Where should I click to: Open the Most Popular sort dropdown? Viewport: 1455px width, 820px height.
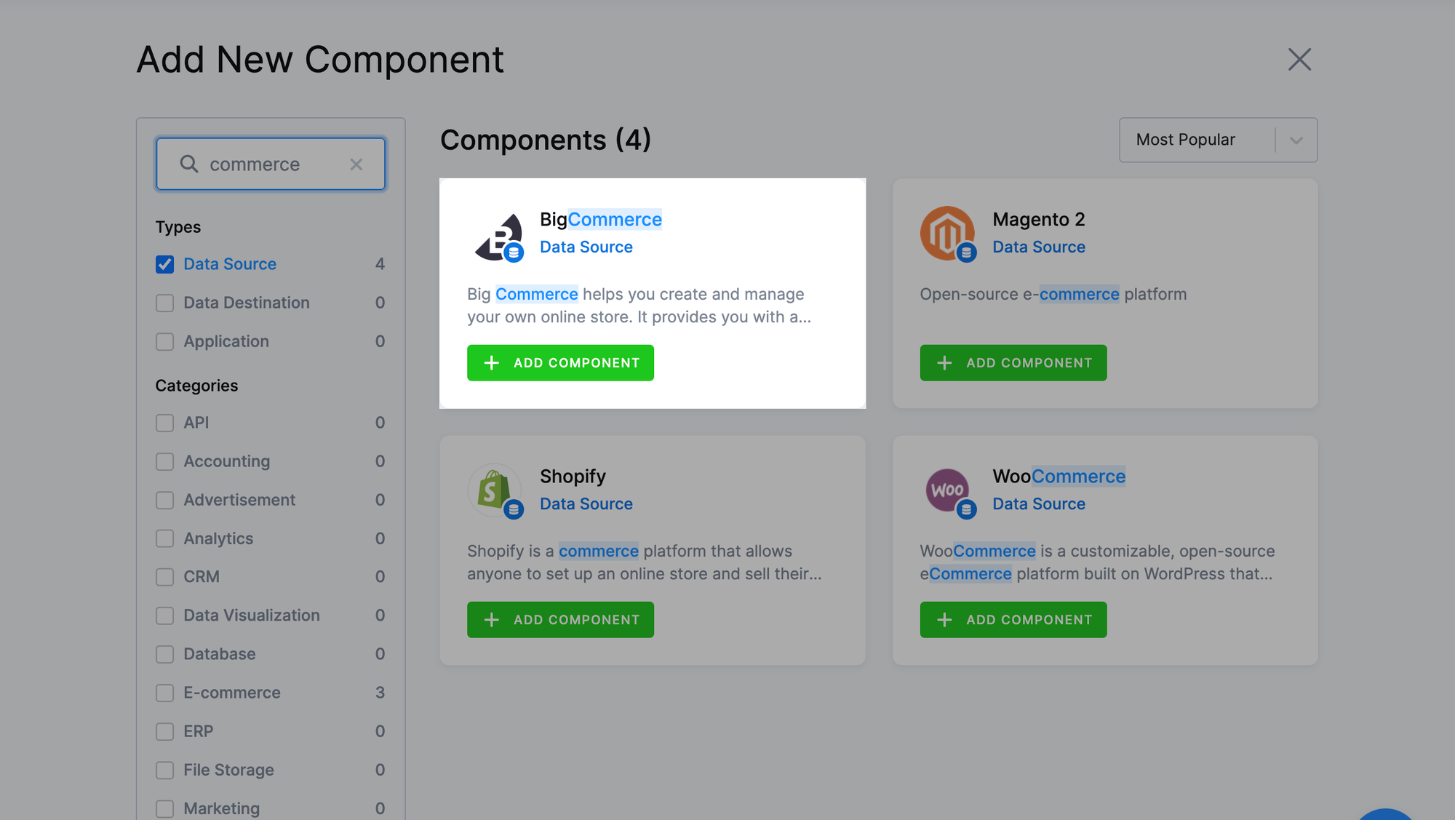point(1218,140)
